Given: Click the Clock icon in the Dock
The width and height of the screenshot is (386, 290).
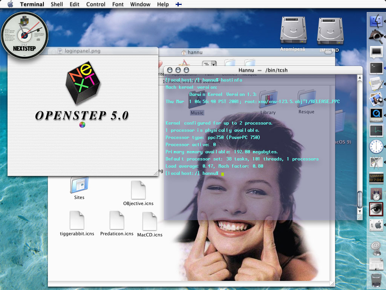Looking at the screenshot, I should [x=376, y=147].
